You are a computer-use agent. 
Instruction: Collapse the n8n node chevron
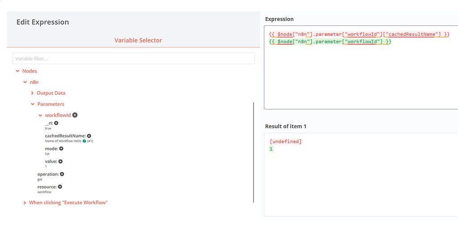tap(25, 82)
